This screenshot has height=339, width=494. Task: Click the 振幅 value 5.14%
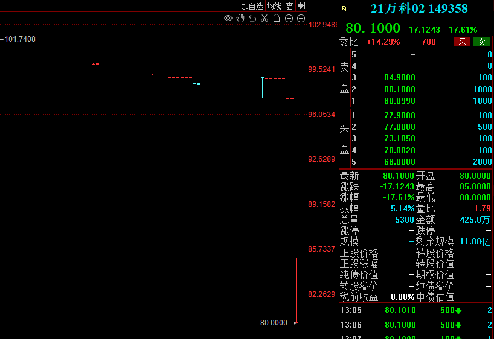tap(403, 208)
